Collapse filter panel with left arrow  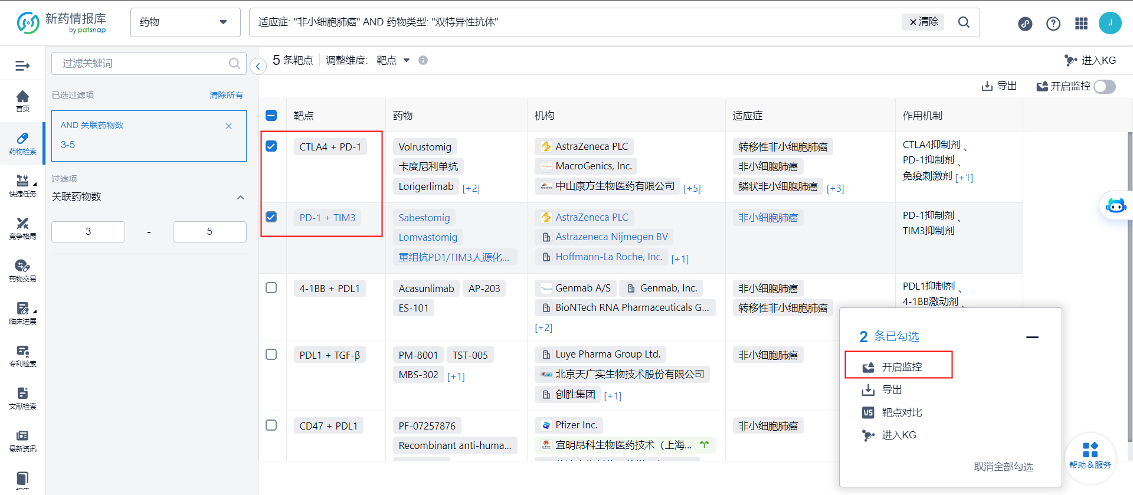(258, 66)
